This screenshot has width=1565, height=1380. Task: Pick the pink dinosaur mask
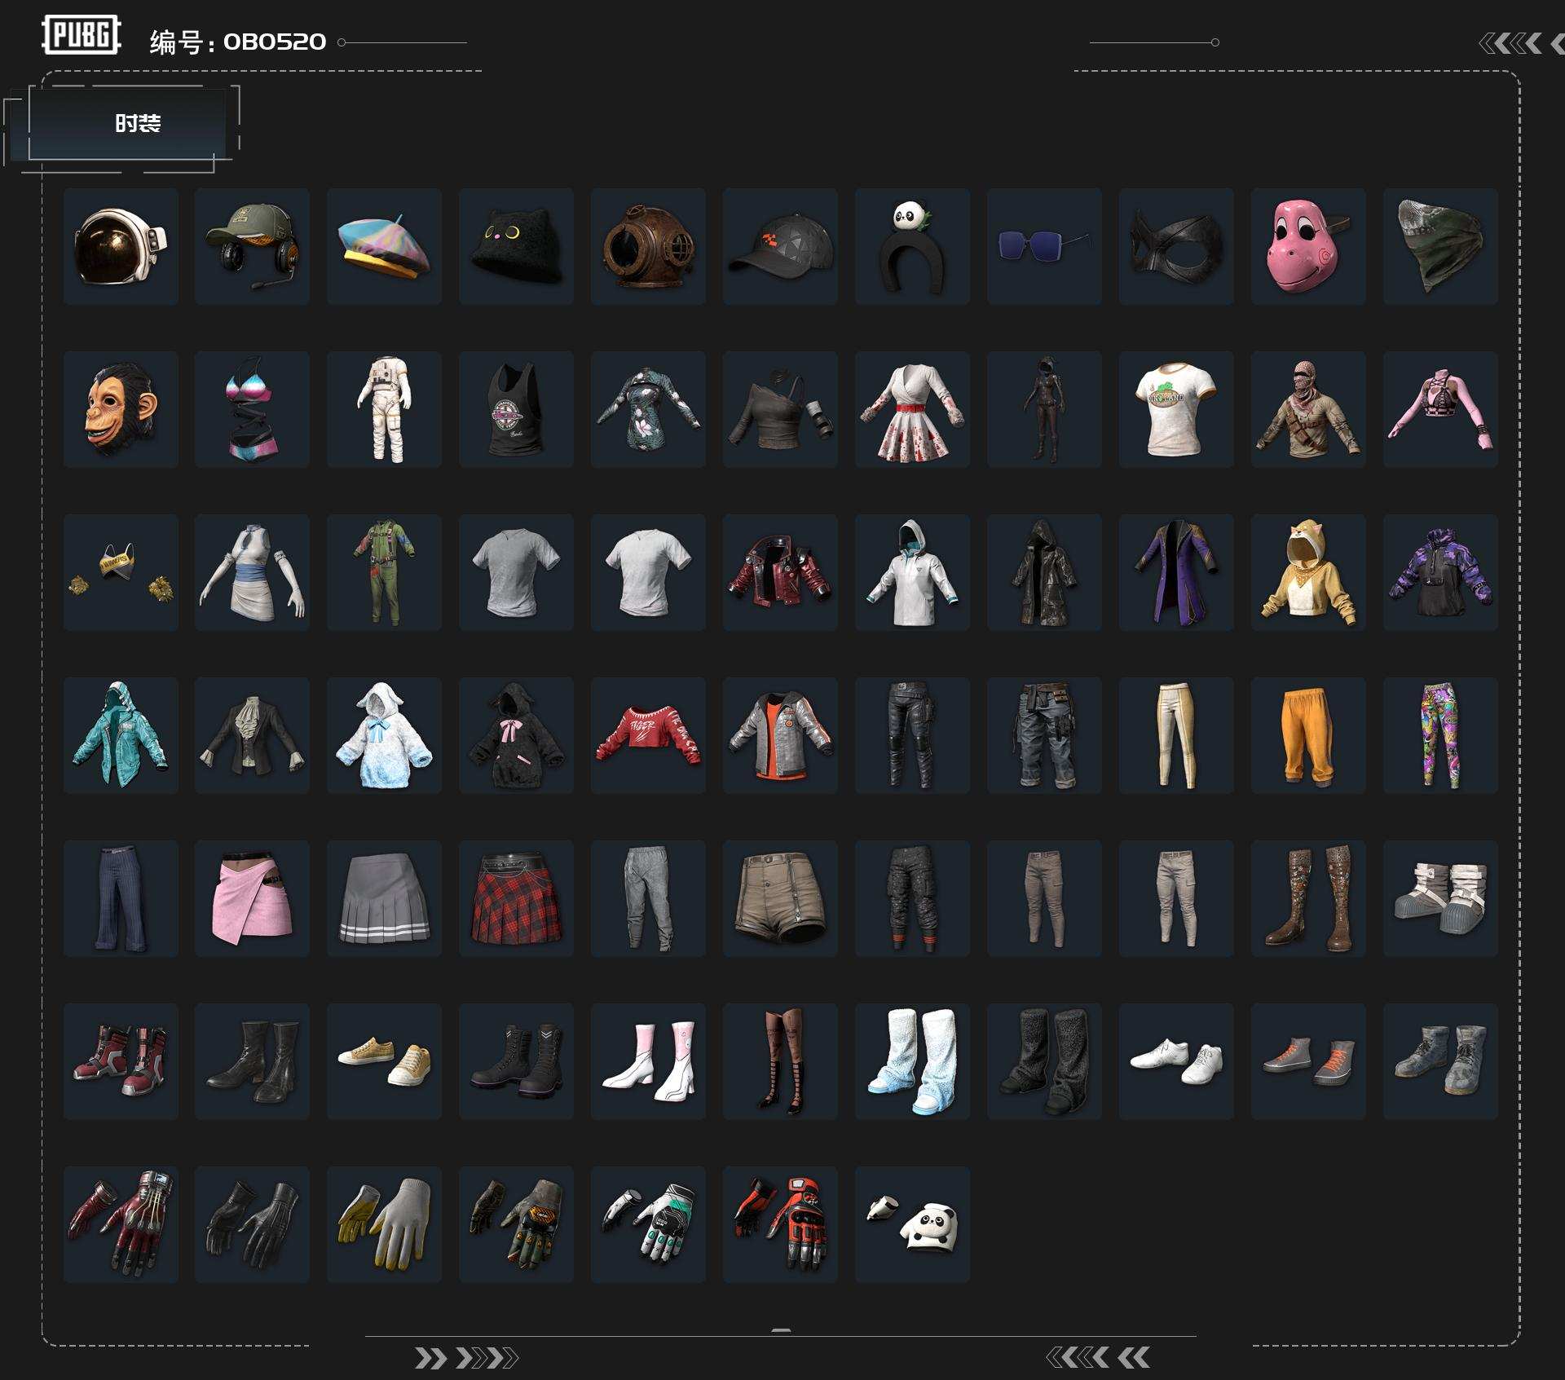tap(1309, 246)
